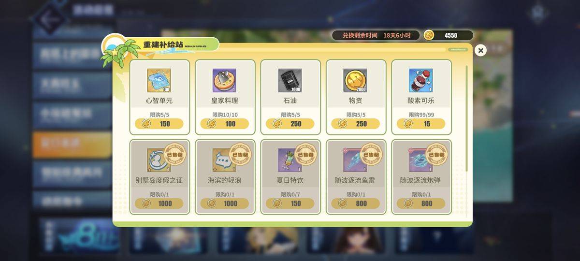Click the shop list vertical scrollbar
Screen dimensions: 580x261
(466, 118)
